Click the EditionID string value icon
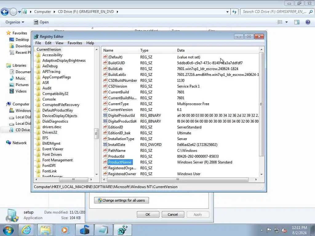 click(105, 127)
